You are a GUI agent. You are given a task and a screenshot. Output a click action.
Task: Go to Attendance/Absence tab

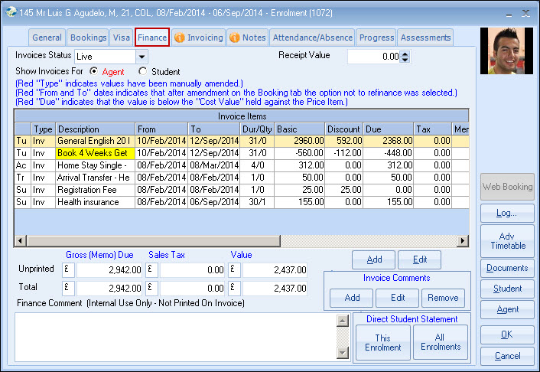pyautogui.click(x=314, y=38)
